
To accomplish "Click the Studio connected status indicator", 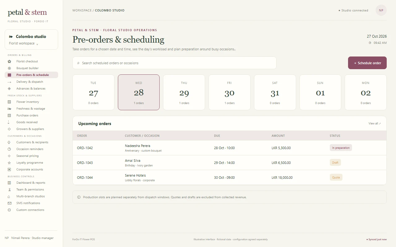I will click(x=353, y=10).
